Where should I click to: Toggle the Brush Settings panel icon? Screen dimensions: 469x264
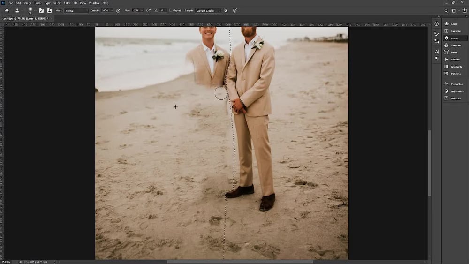[41, 10]
